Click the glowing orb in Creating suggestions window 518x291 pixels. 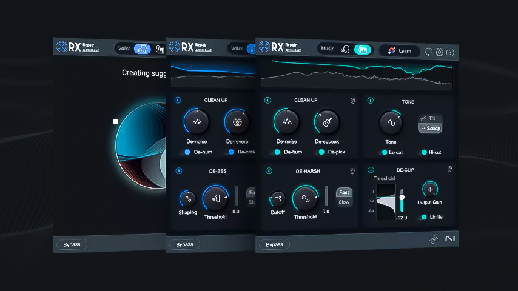pos(141,145)
